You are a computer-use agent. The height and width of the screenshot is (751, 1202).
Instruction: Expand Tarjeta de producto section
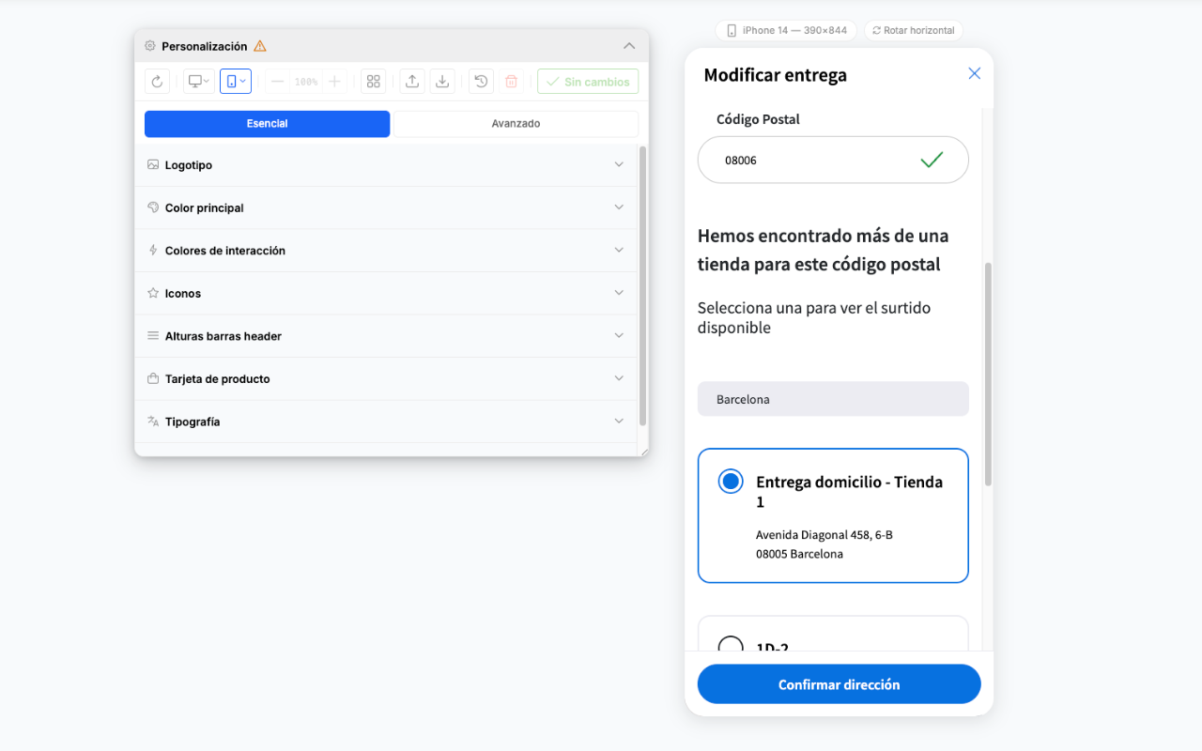click(385, 378)
